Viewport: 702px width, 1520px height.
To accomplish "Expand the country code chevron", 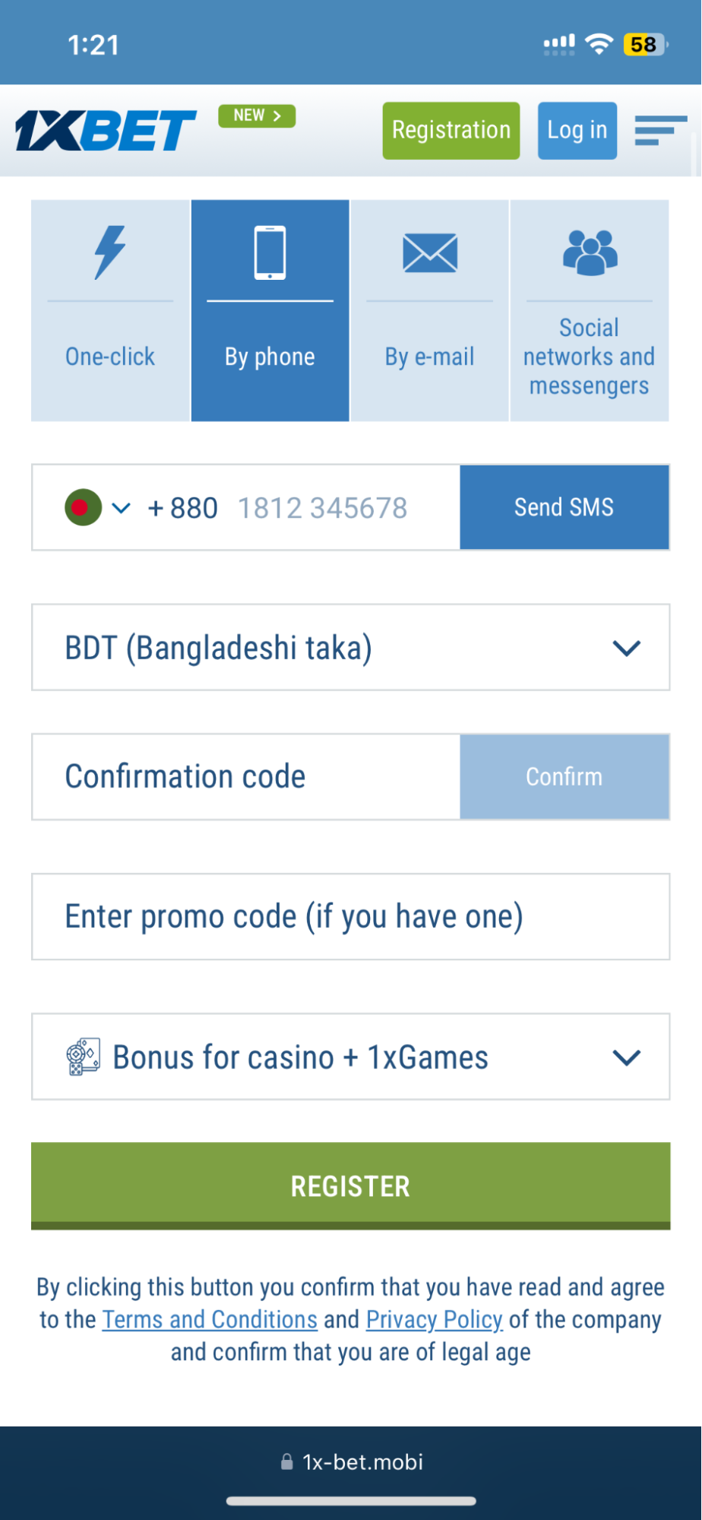I will pos(122,507).
